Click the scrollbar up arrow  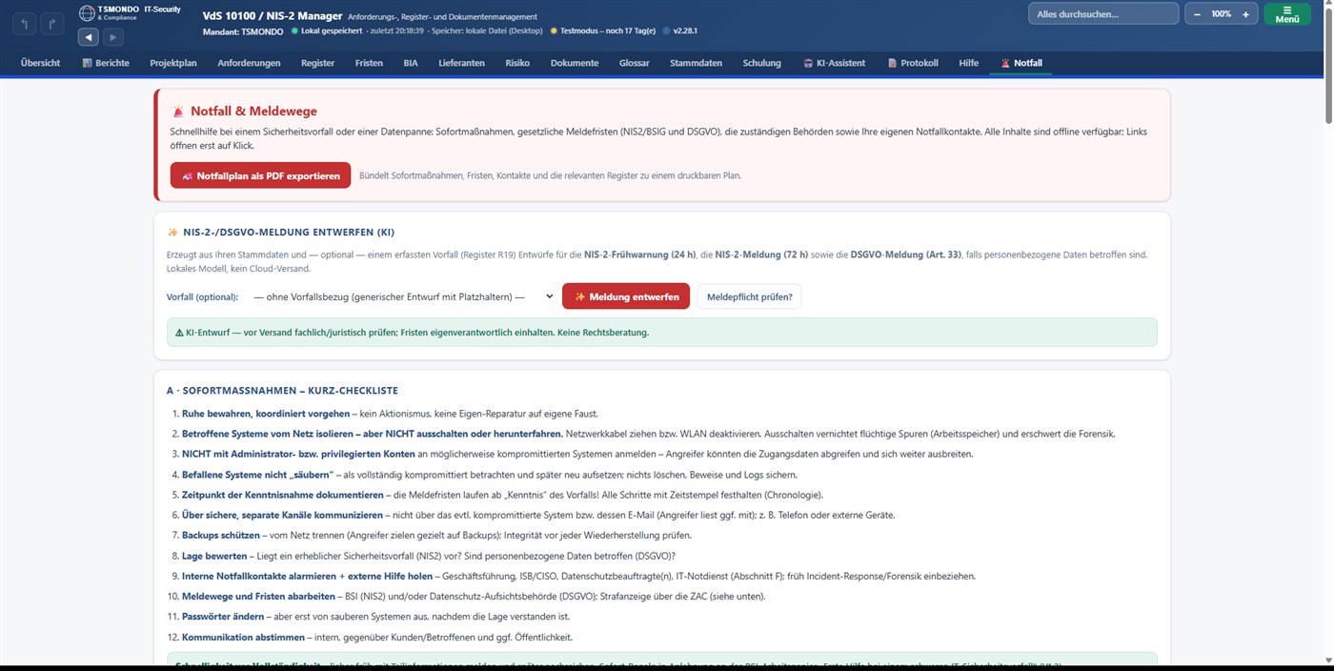coord(1326,4)
